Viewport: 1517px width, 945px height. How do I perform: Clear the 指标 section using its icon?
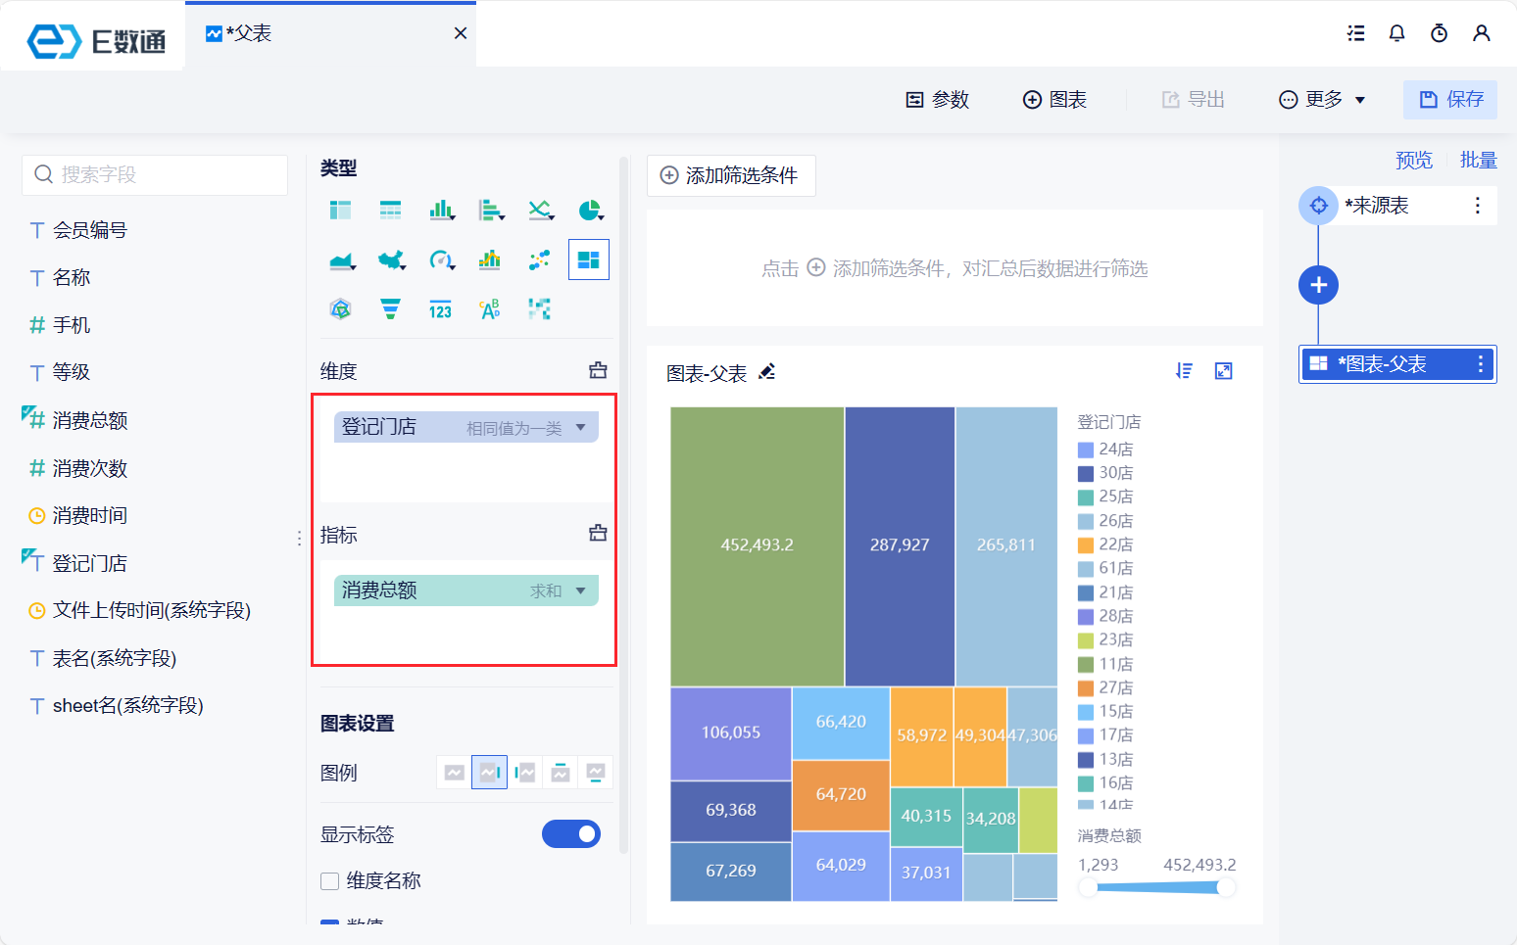tap(598, 533)
